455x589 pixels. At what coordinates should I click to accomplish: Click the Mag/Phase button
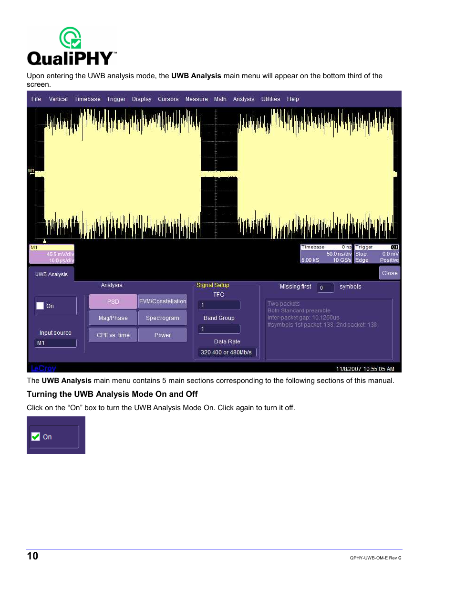113,318
